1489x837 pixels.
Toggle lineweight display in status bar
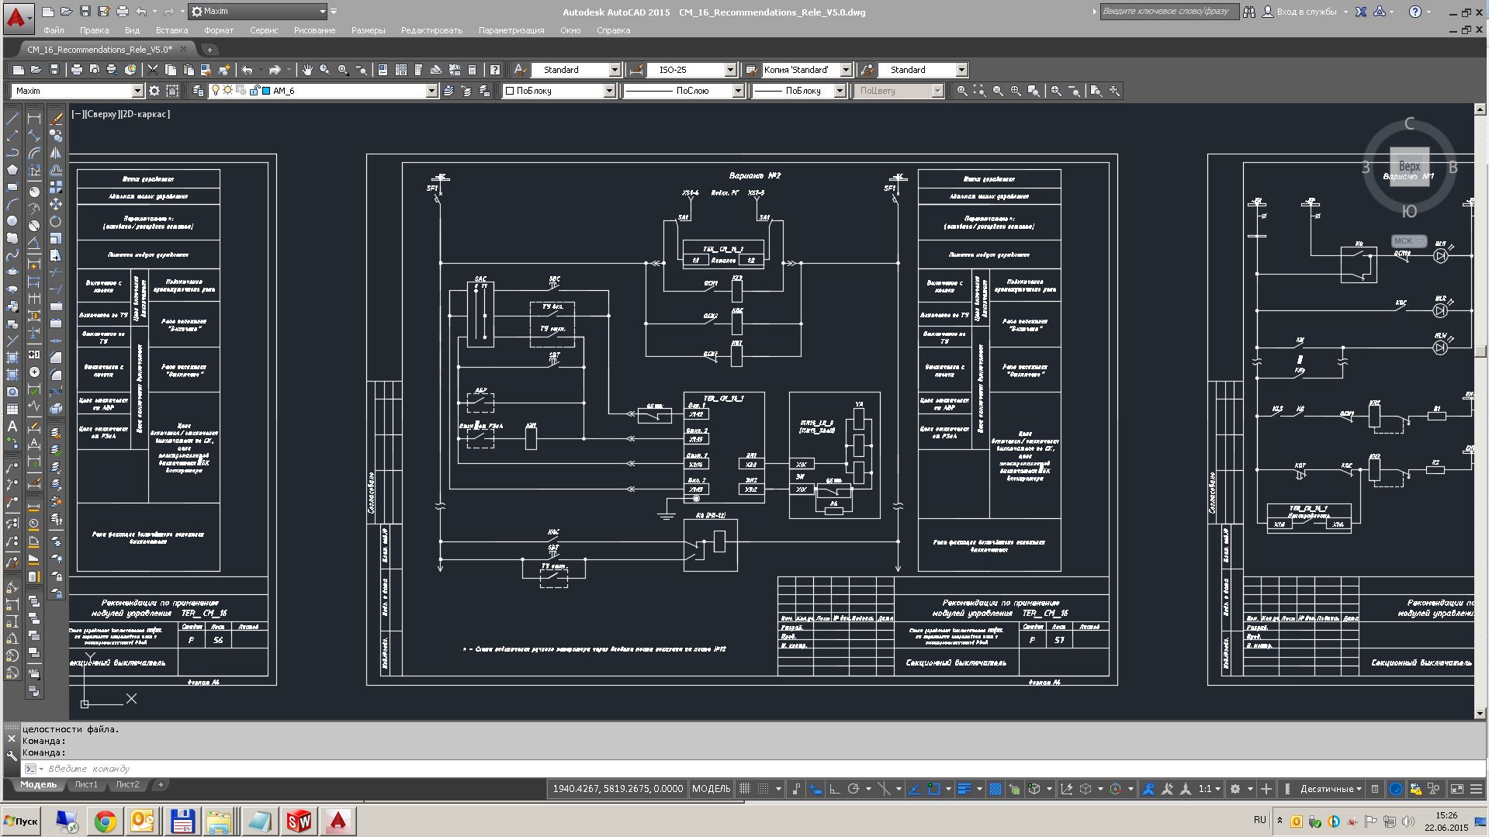point(964,788)
